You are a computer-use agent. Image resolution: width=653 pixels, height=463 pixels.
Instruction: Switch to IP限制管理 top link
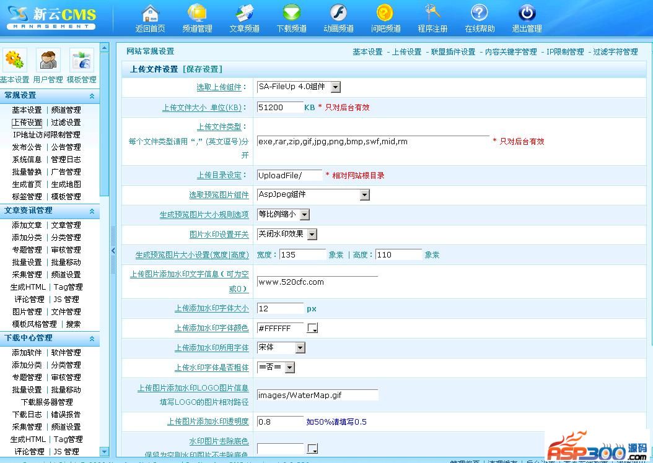point(565,52)
